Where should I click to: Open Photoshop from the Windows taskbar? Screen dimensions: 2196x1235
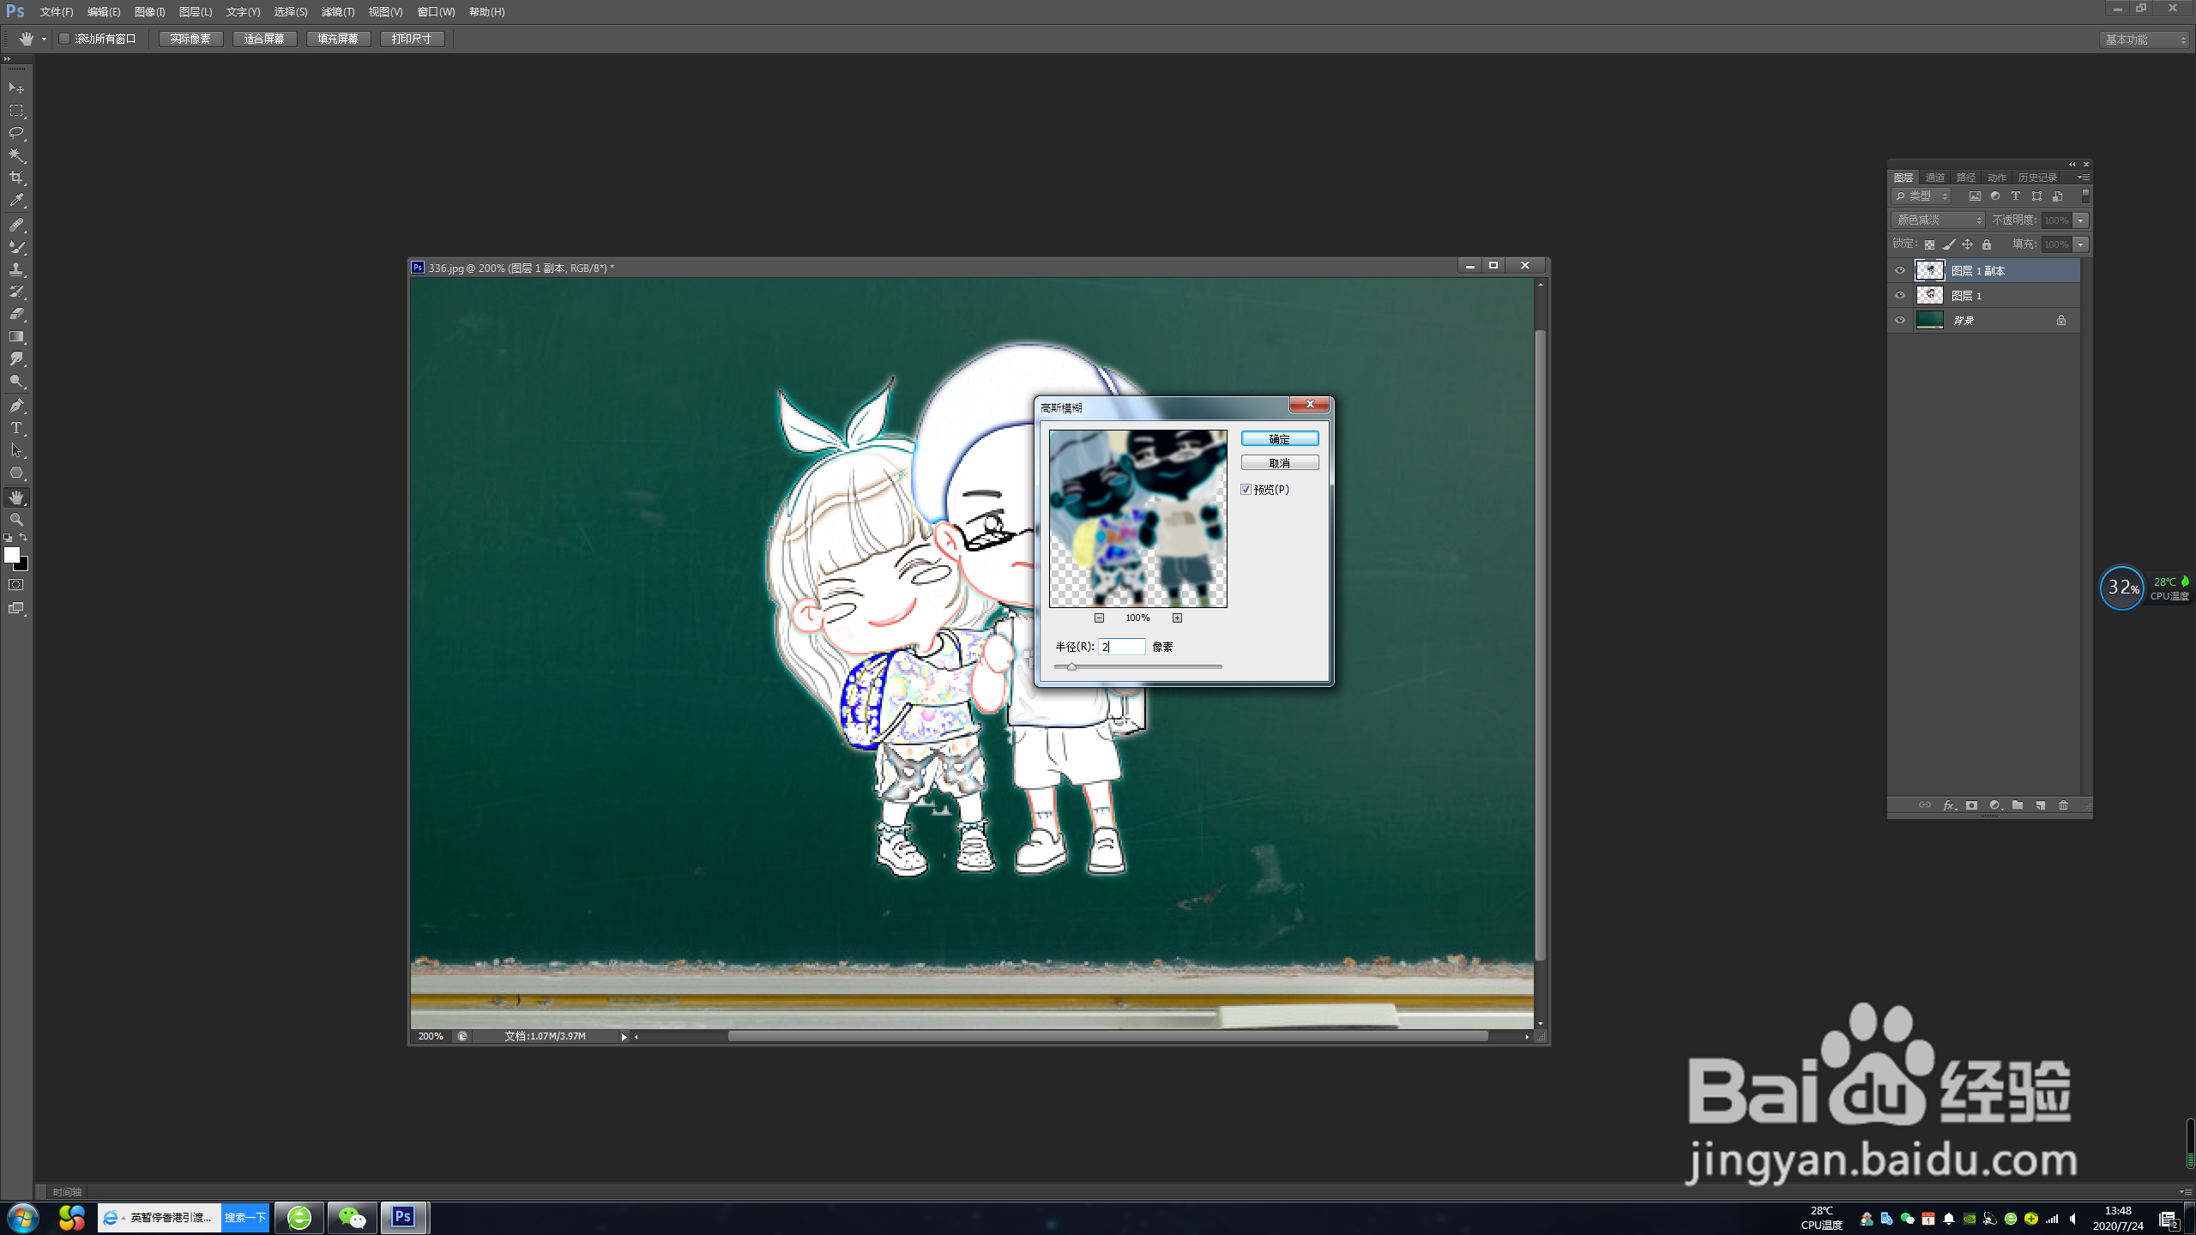(x=403, y=1217)
